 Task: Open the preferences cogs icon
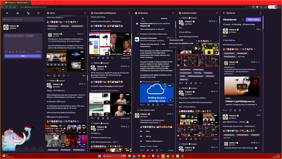(x=28, y=13)
